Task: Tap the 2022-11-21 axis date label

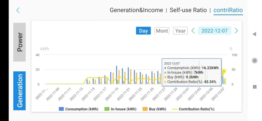Action: 124,94
